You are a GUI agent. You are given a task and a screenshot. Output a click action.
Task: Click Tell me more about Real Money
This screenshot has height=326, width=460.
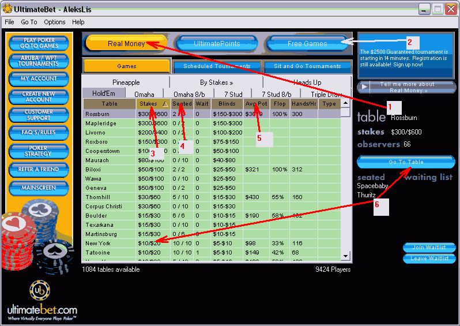(x=406, y=87)
